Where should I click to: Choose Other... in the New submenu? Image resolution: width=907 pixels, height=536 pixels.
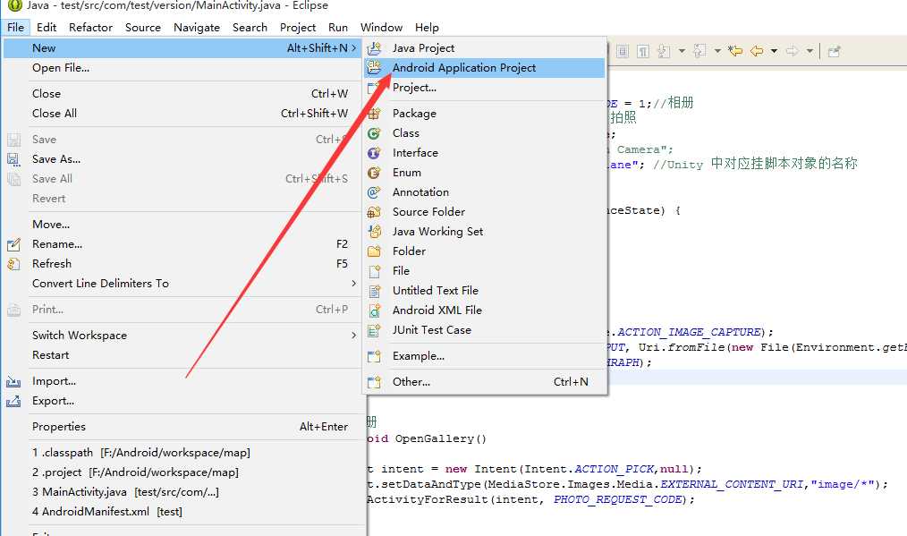(x=485, y=382)
